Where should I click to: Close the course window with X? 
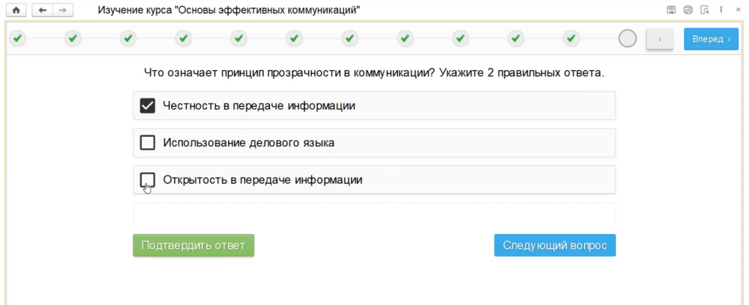(738, 10)
